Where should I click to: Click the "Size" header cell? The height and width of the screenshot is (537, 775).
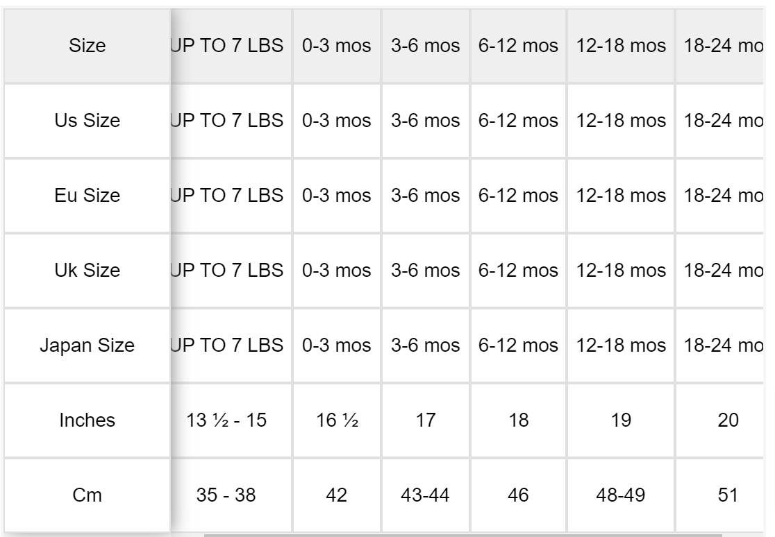(x=87, y=46)
